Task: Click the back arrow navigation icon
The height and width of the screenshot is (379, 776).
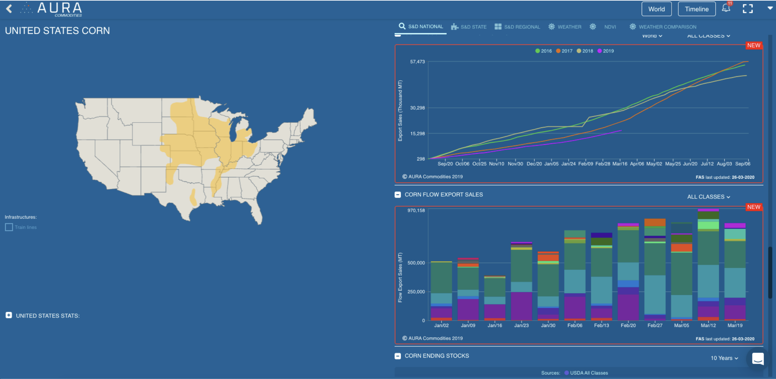Action: coord(10,9)
